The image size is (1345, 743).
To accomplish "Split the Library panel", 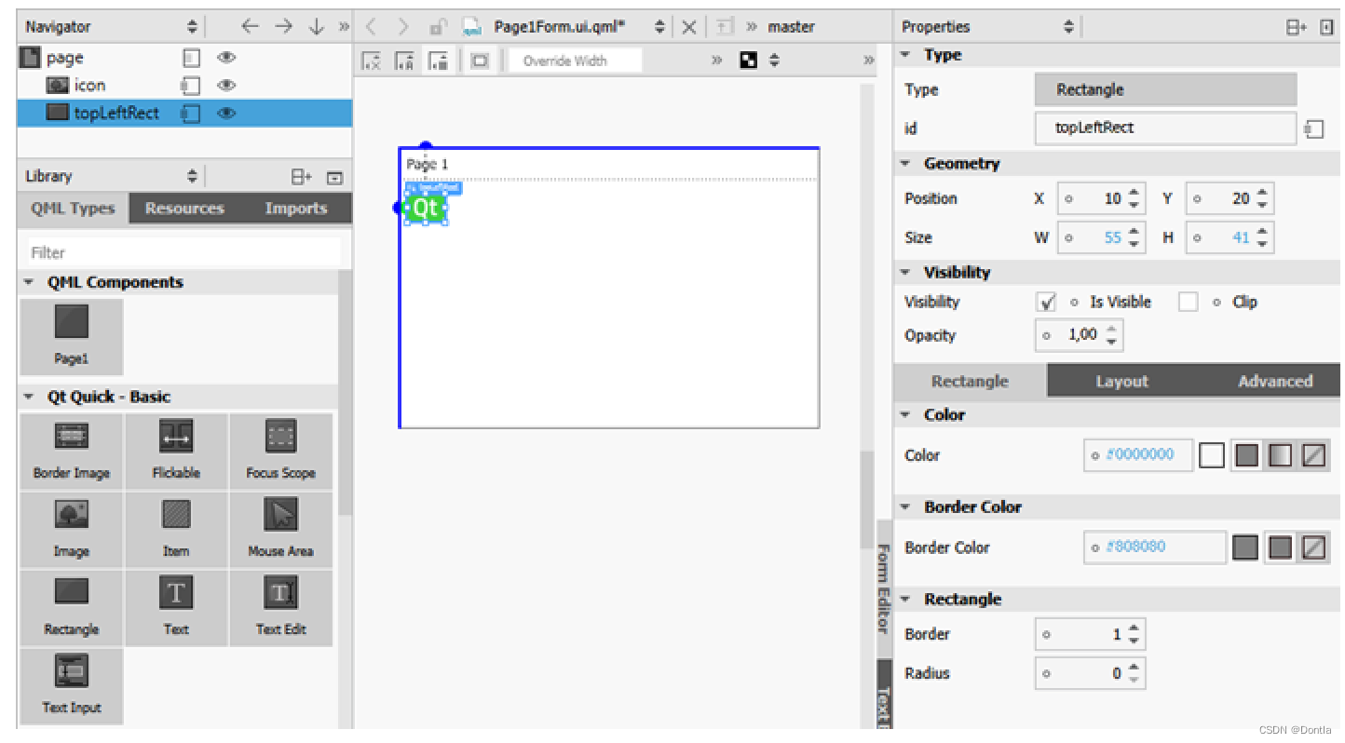I will pyautogui.click(x=301, y=177).
